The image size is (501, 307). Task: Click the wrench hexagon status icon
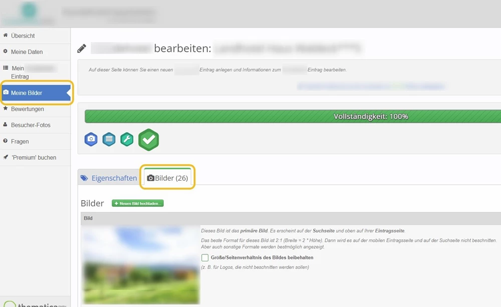[127, 139]
